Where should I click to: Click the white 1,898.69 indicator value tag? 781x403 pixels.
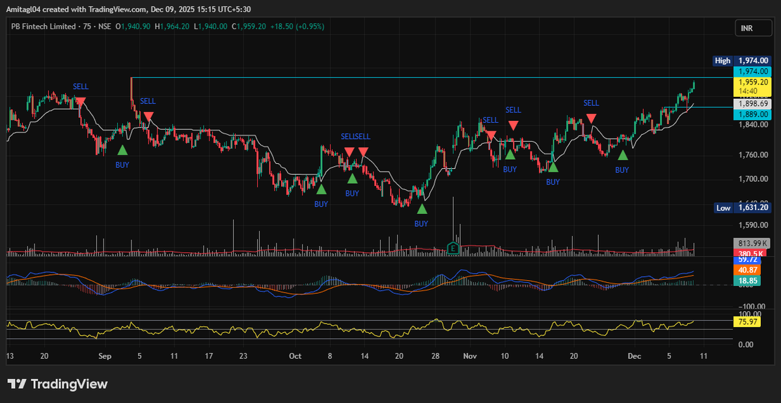tap(752, 104)
